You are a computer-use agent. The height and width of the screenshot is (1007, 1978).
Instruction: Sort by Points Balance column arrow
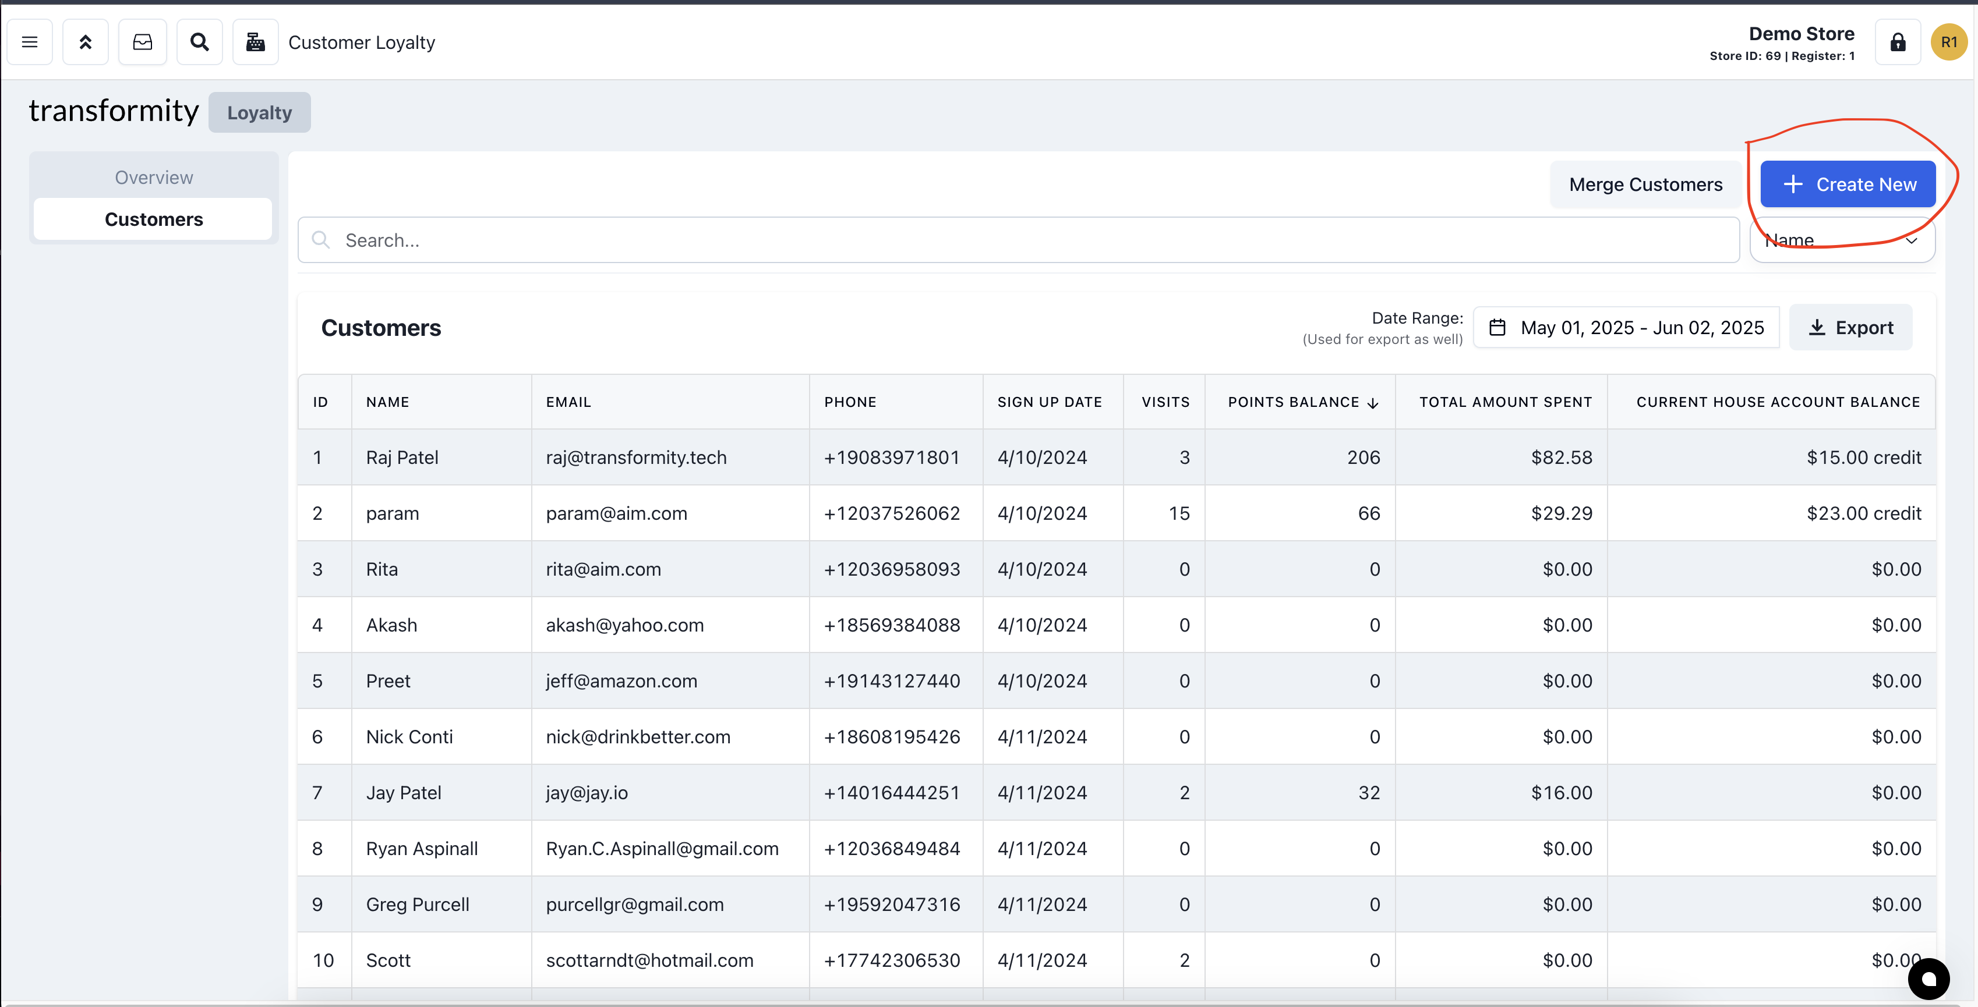[1373, 403]
